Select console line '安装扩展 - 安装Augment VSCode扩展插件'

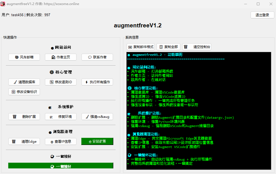point(166,147)
